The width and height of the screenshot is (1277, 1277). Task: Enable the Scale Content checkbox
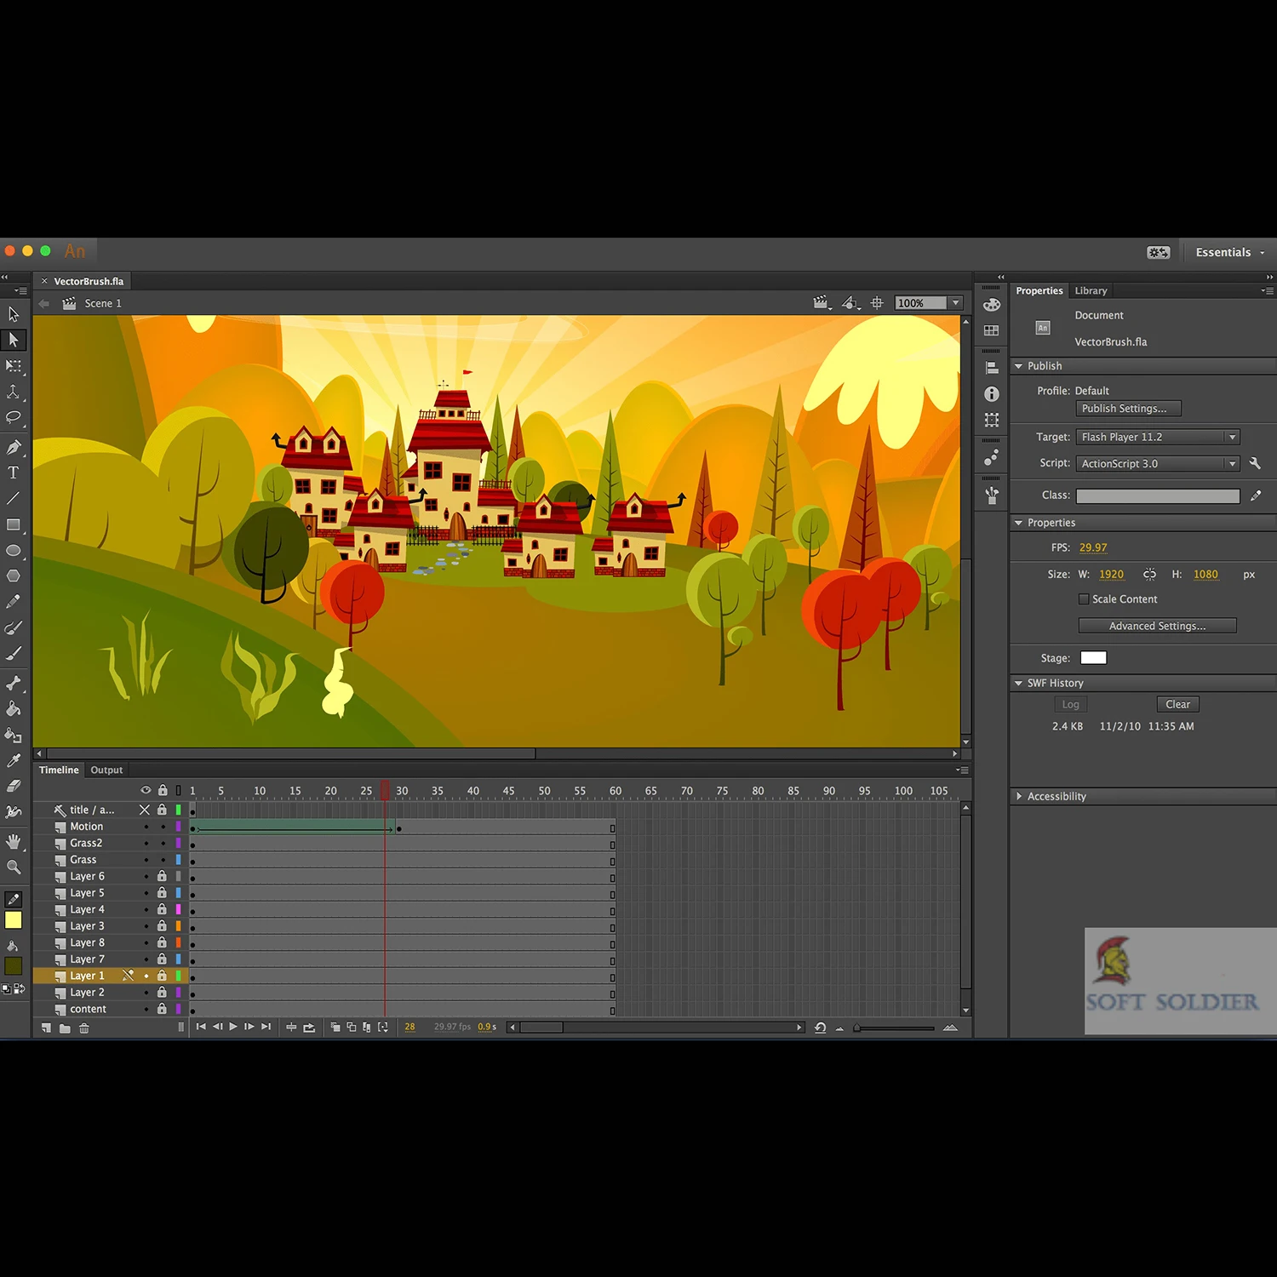pyautogui.click(x=1084, y=599)
